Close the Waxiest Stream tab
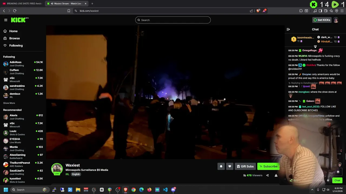Screen dimensions: 346x194 tap(86, 4)
